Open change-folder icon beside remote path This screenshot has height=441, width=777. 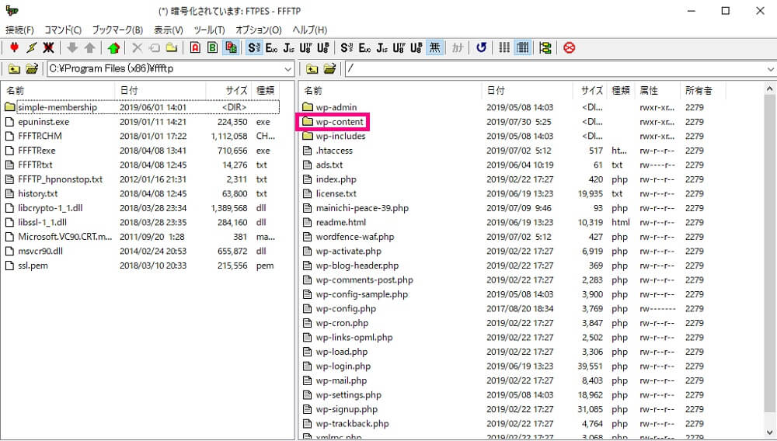329,69
